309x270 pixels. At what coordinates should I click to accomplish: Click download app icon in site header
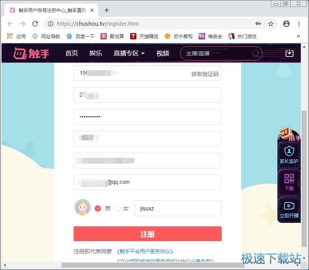point(289,53)
